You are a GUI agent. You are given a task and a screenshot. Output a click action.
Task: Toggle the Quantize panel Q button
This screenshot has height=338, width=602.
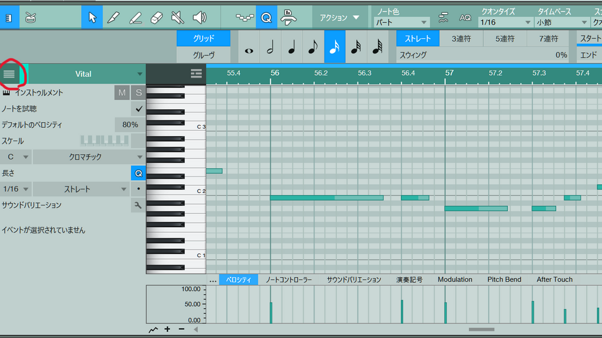(266, 18)
